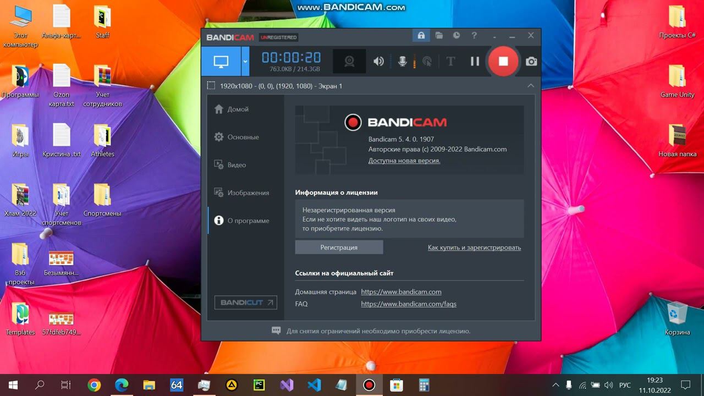Click the Unregistered badge in title bar
This screenshot has width=704, height=396.
click(x=278, y=37)
